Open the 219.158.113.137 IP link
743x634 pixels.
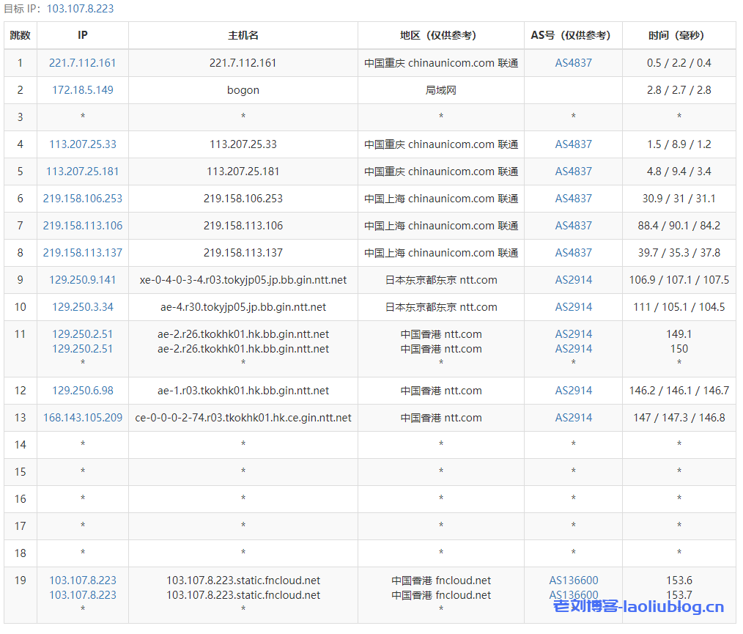[x=83, y=253]
